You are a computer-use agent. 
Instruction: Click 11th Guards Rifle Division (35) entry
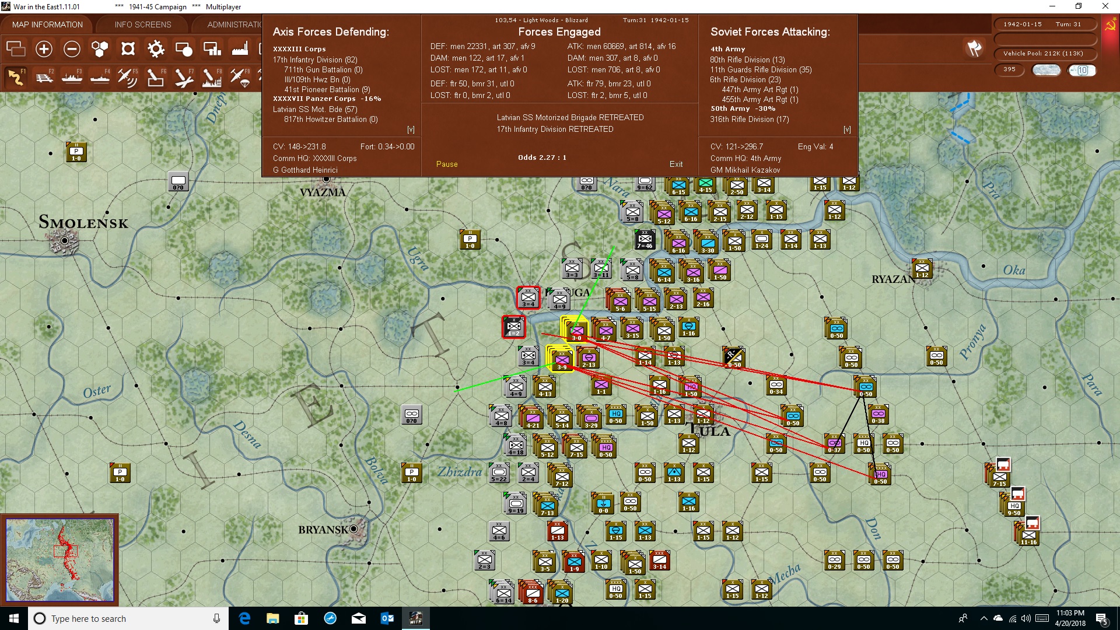click(761, 69)
